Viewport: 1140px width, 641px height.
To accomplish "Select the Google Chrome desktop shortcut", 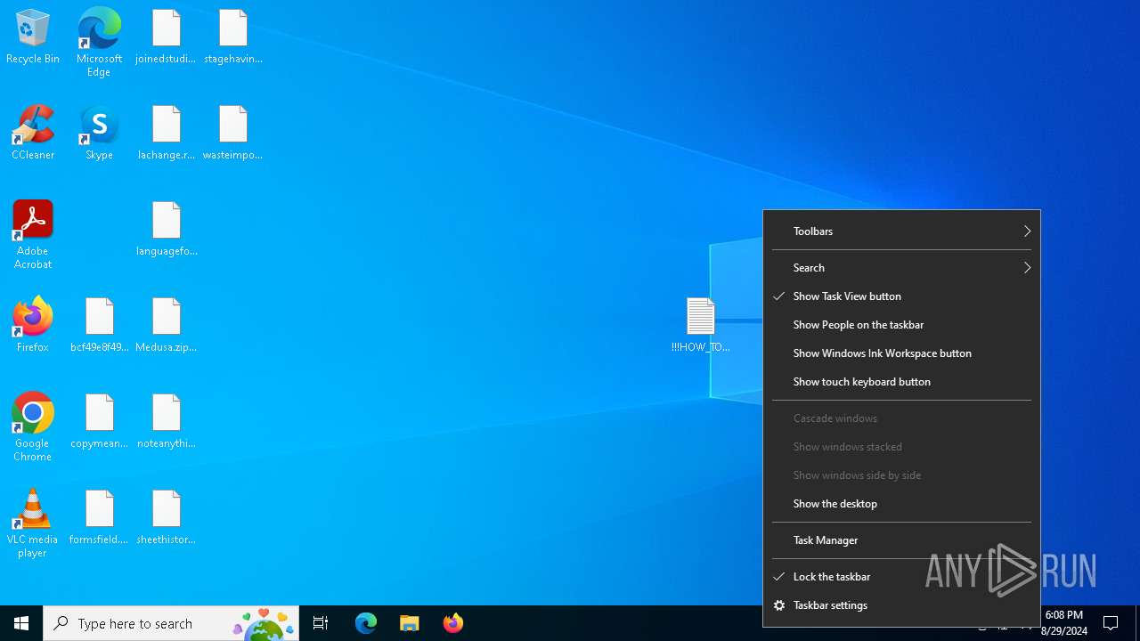I will click(33, 427).
